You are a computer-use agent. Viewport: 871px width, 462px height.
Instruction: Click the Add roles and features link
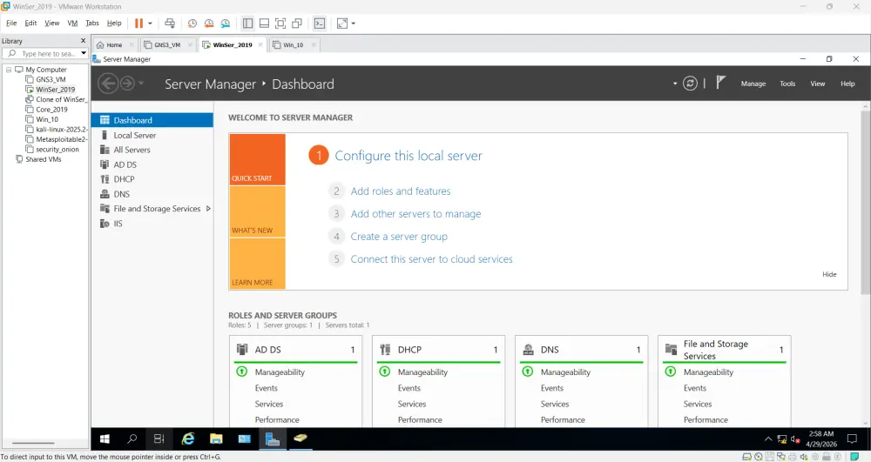[x=401, y=191]
